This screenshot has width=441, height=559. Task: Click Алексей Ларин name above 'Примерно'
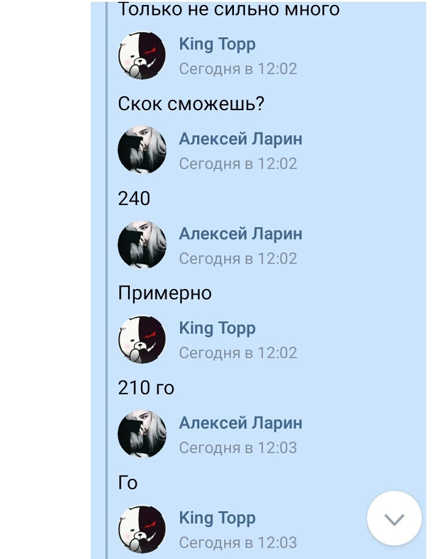241,233
